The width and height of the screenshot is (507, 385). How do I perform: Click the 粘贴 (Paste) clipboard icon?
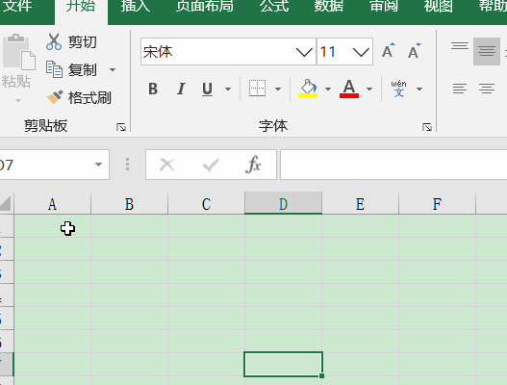(18, 52)
